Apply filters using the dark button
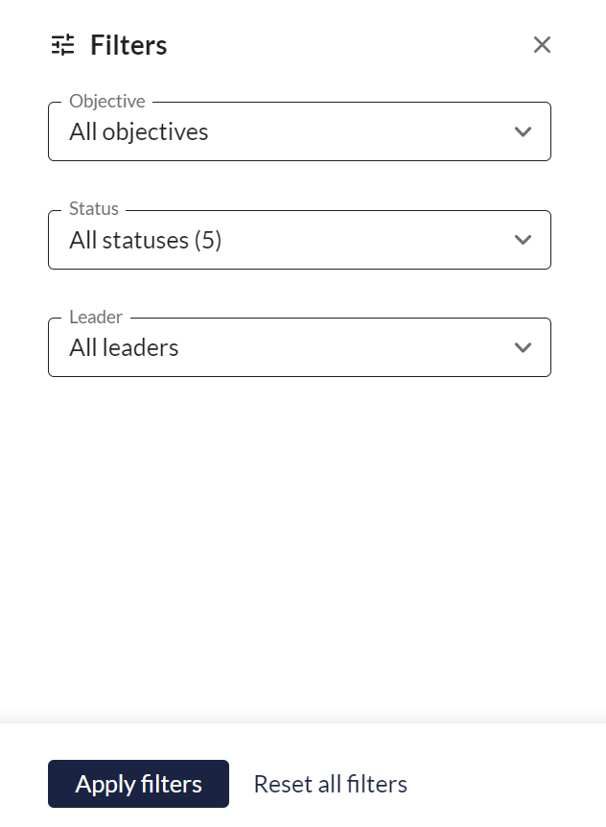 [x=138, y=784]
